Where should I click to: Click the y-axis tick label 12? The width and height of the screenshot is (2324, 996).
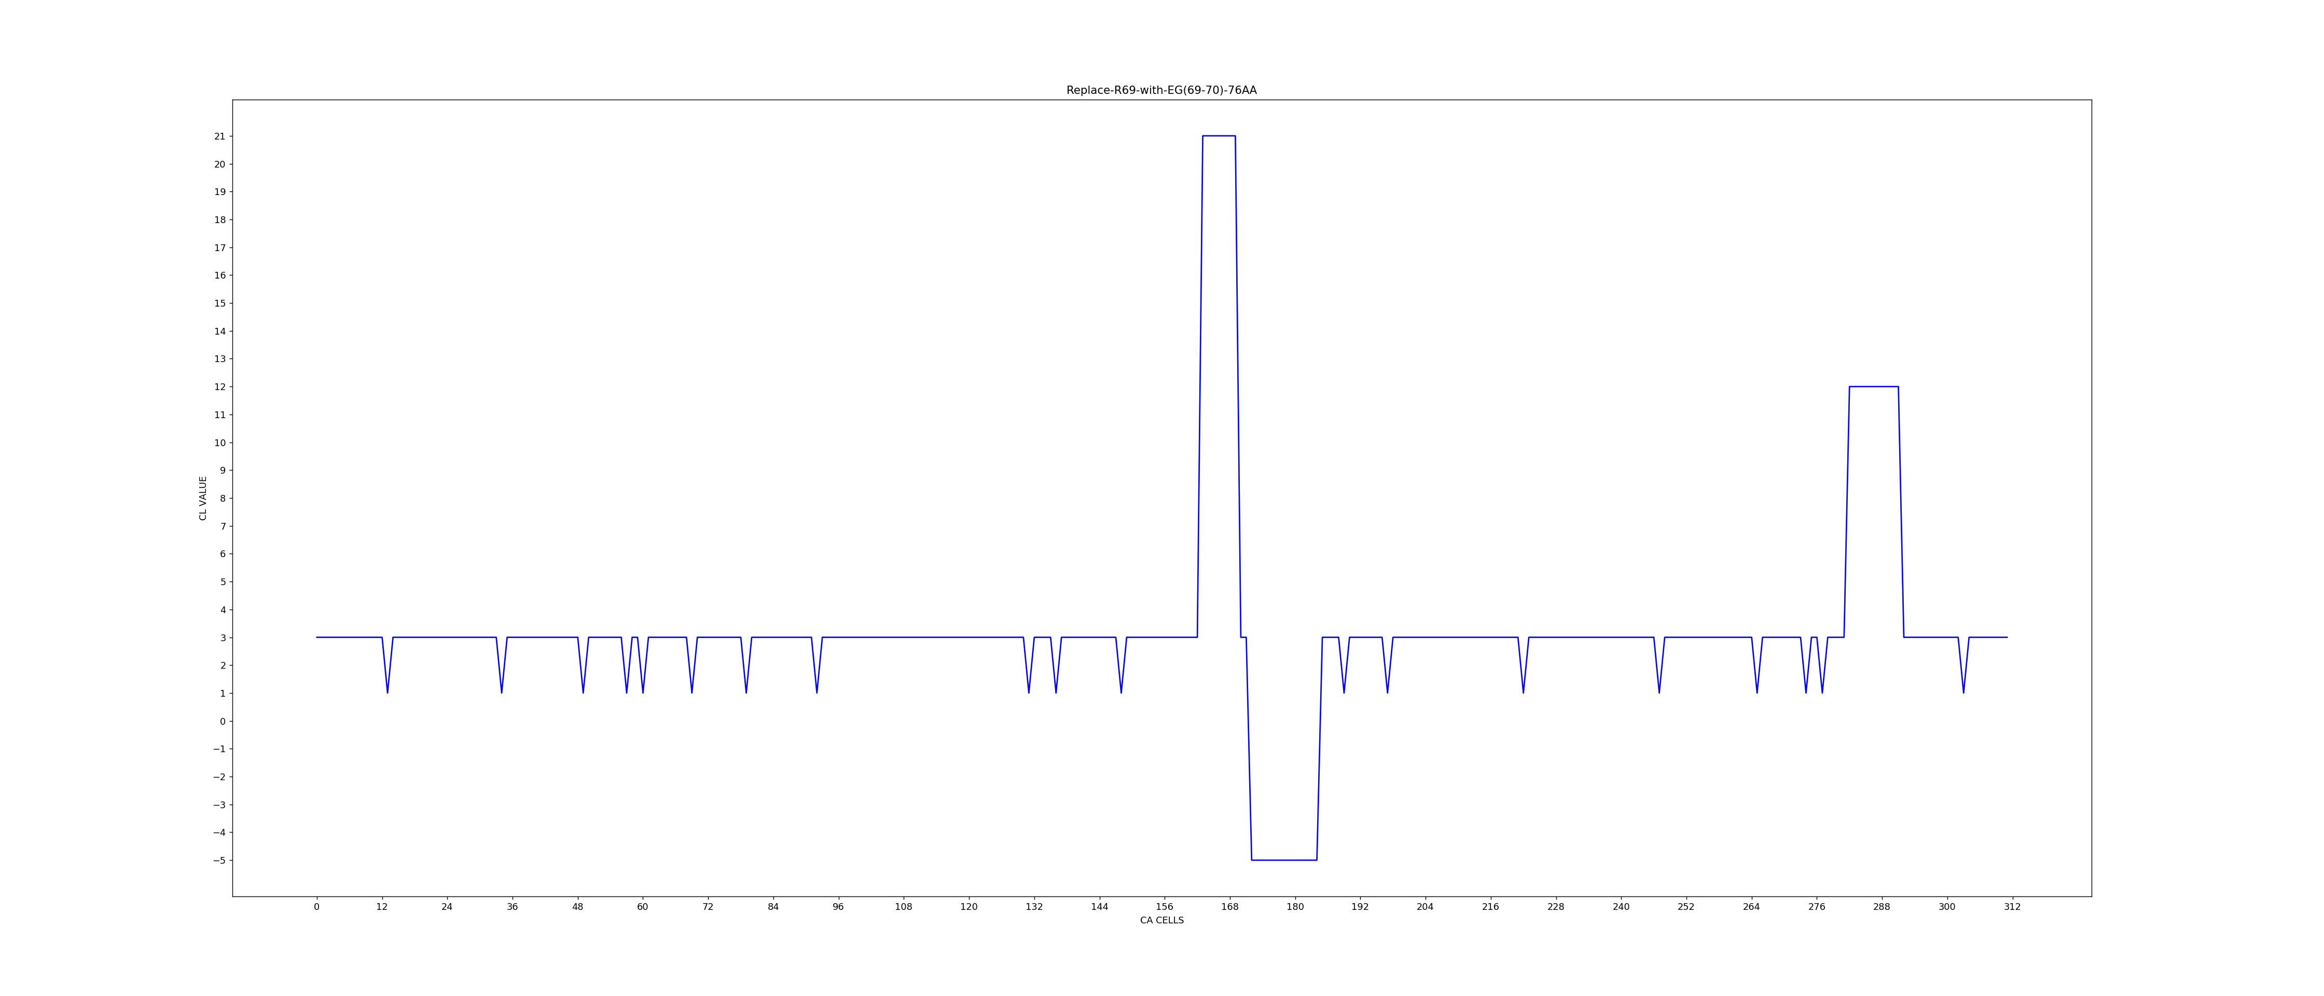pyautogui.click(x=219, y=387)
